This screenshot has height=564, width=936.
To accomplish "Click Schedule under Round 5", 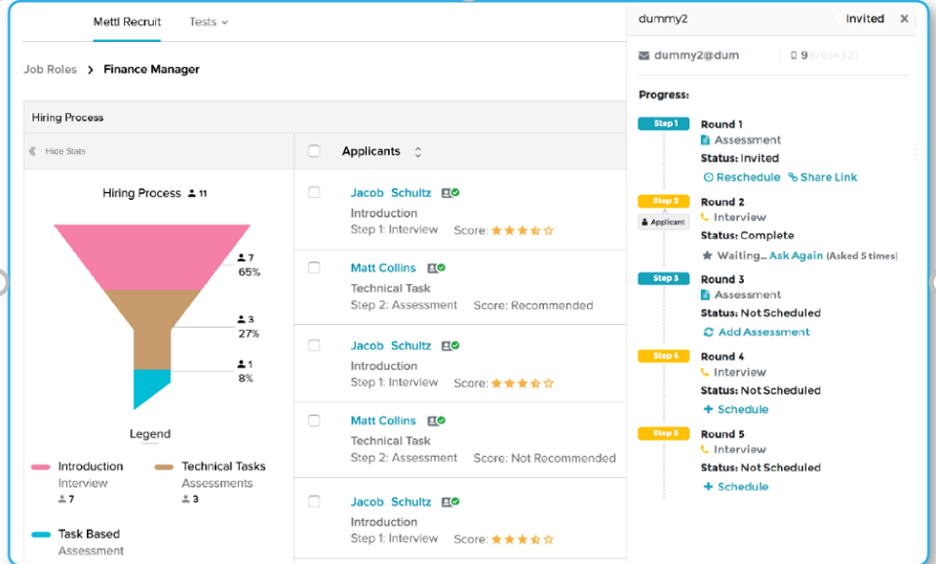I will click(x=736, y=486).
